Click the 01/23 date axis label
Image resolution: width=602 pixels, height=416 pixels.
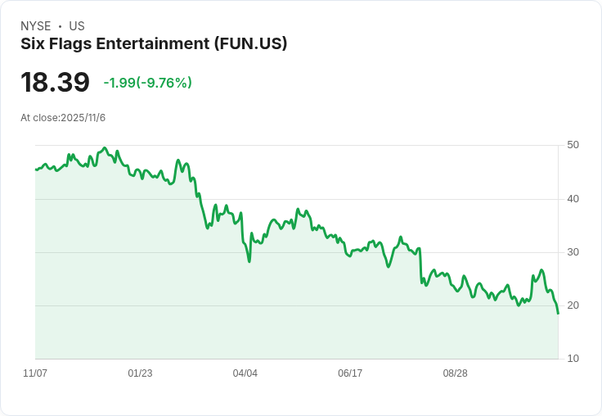(x=140, y=373)
